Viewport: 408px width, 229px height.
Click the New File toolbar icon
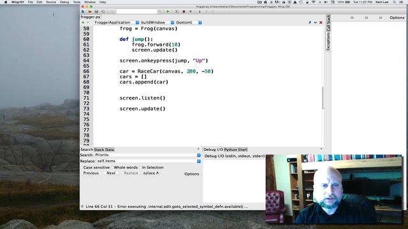pyautogui.click(x=83, y=11)
